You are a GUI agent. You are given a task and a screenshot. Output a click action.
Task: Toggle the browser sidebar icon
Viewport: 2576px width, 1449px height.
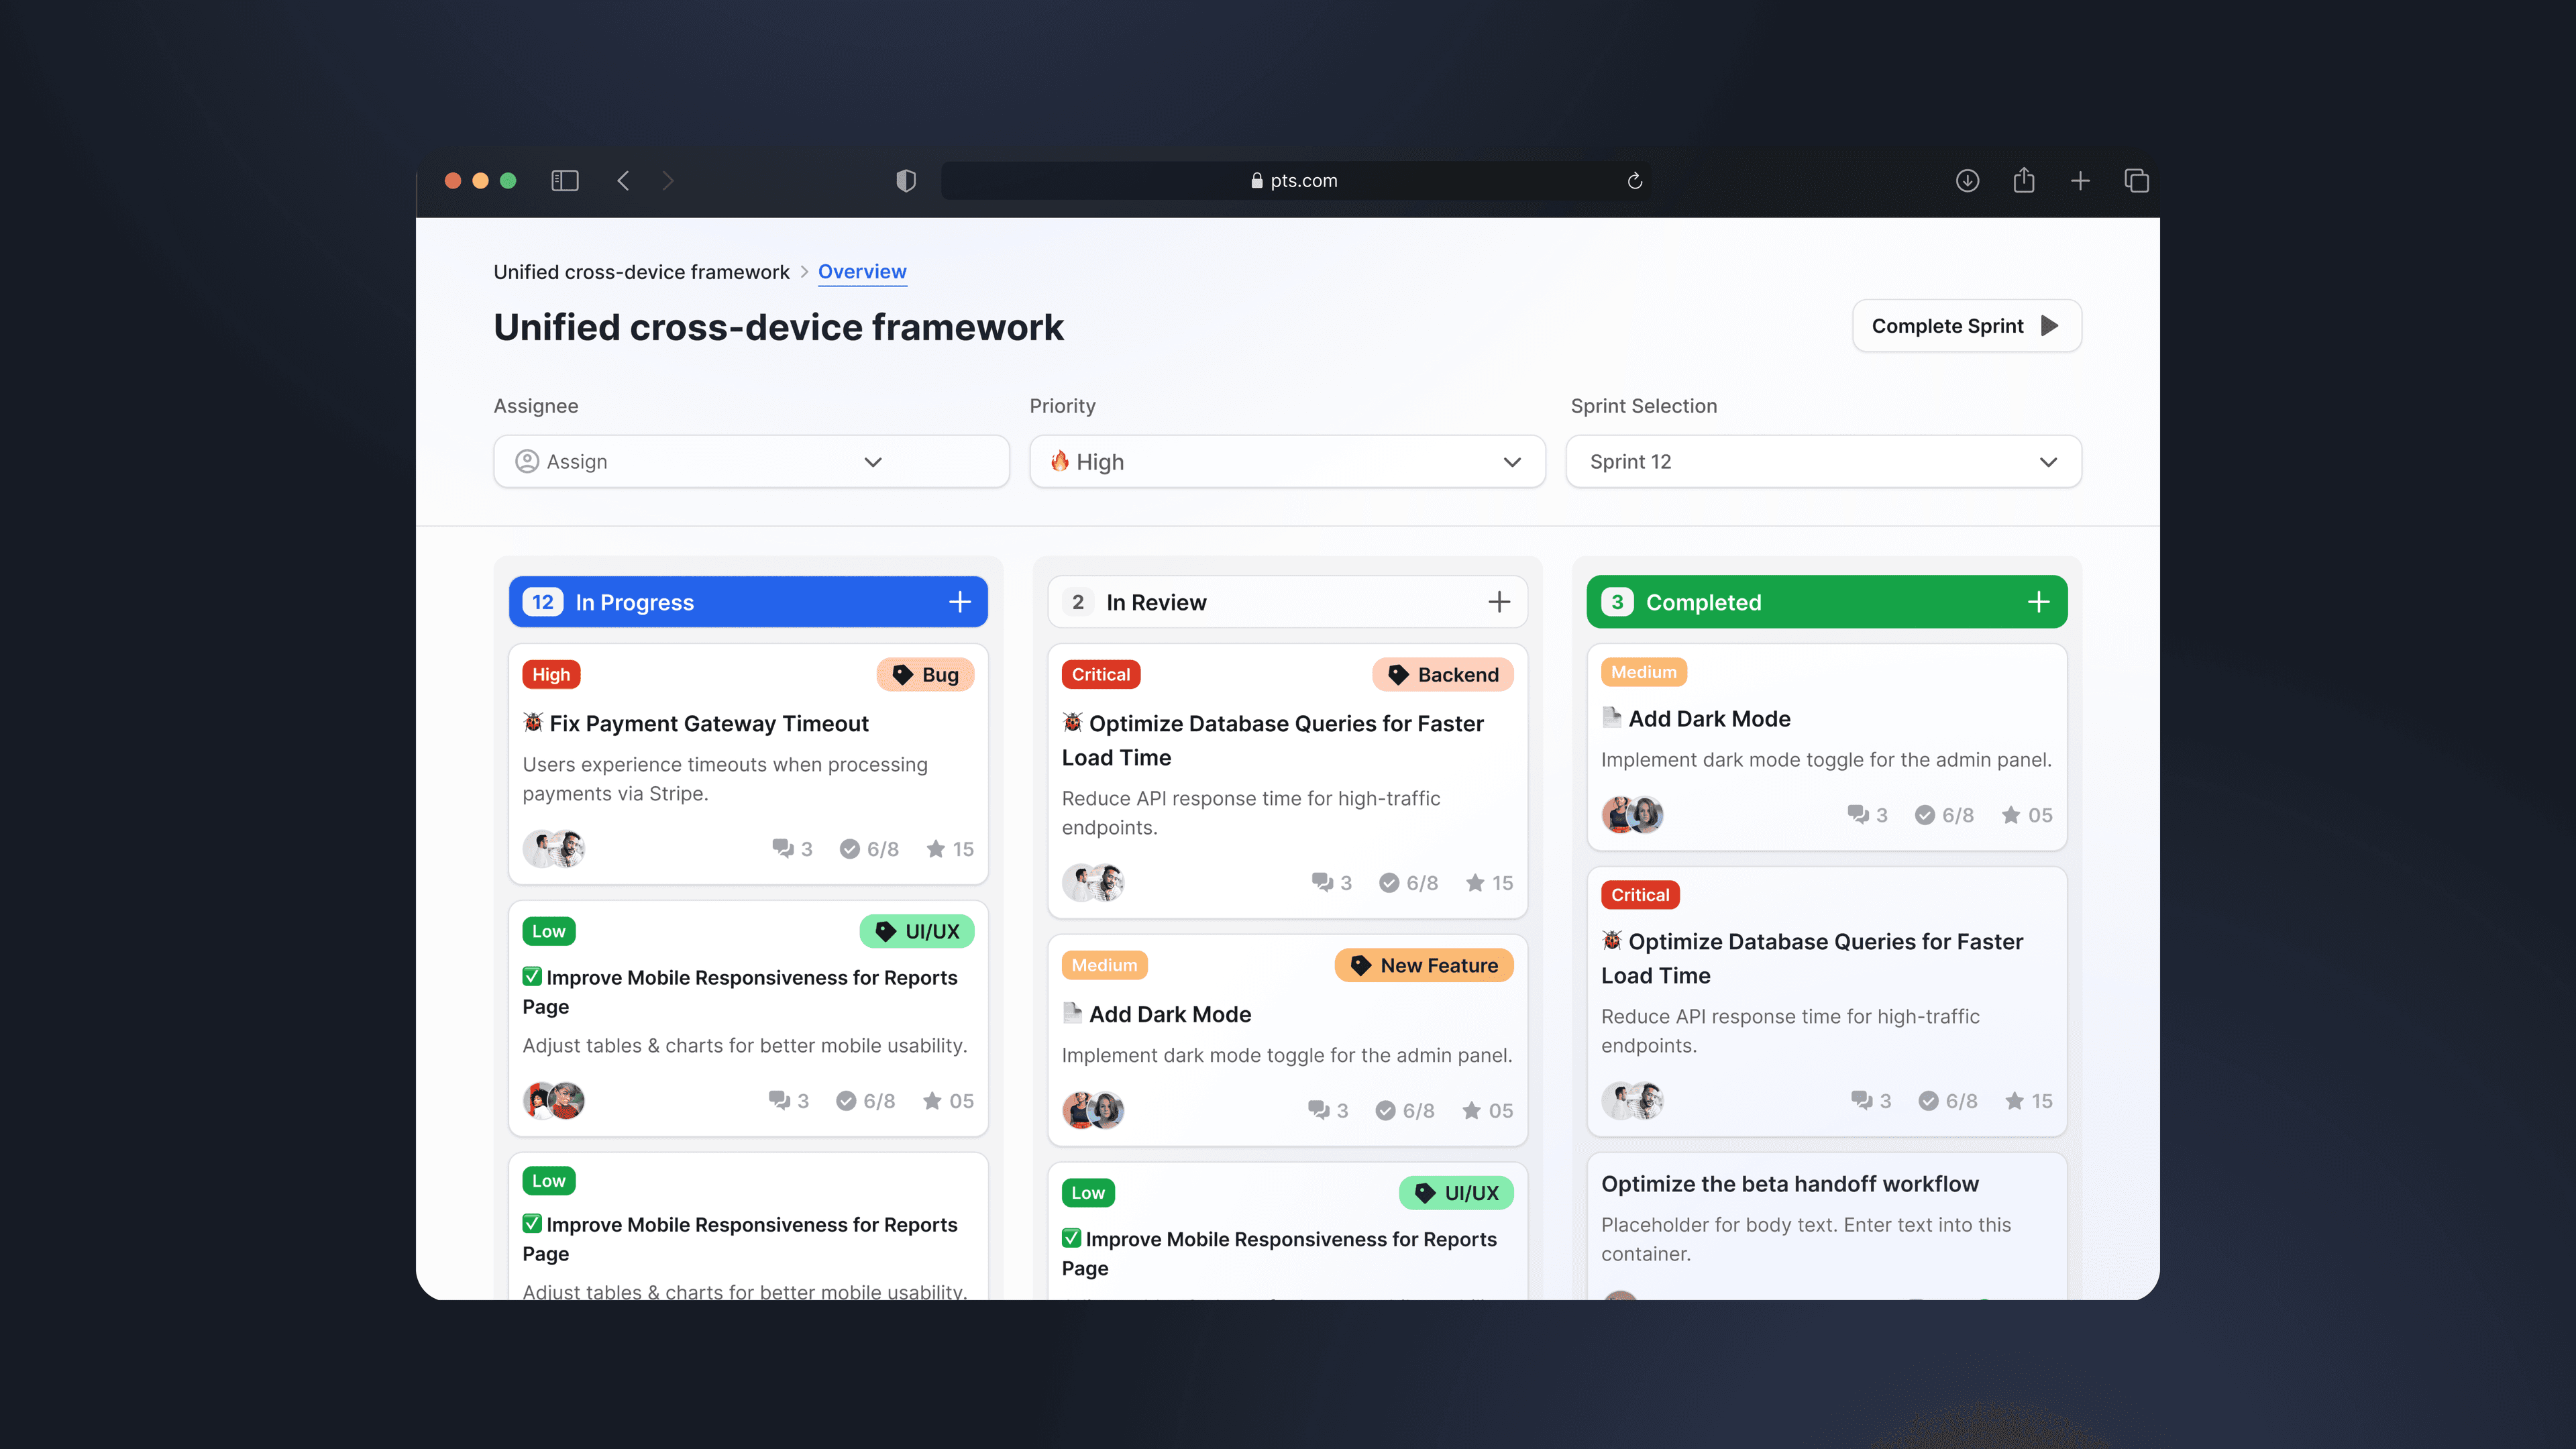pyautogui.click(x=565, y=181)
